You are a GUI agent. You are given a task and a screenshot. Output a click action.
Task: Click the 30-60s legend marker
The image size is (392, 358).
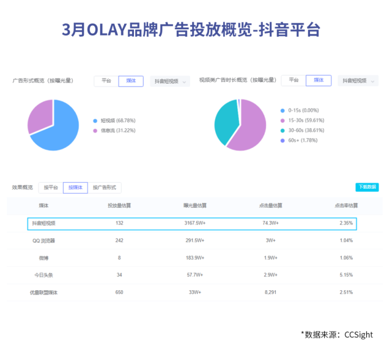283,130
